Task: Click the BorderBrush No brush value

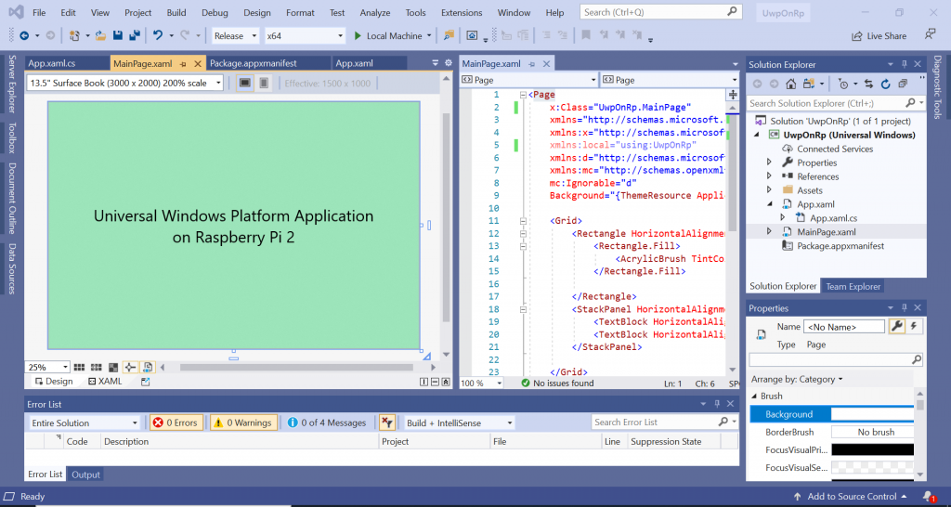Action: (872, 432)
